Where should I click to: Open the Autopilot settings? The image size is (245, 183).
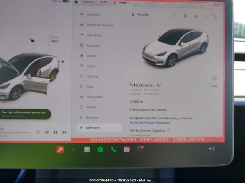[x=90, y=45]
